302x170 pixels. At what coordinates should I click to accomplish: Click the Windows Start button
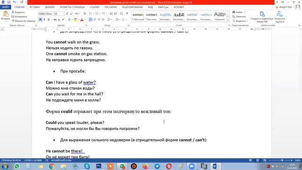click(5, 166)
